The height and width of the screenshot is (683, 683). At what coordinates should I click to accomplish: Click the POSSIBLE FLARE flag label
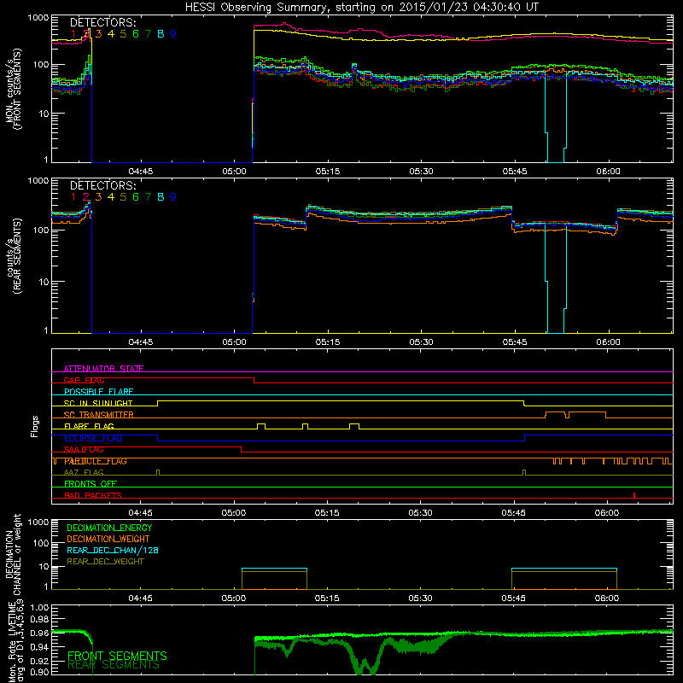pos(98,392)
